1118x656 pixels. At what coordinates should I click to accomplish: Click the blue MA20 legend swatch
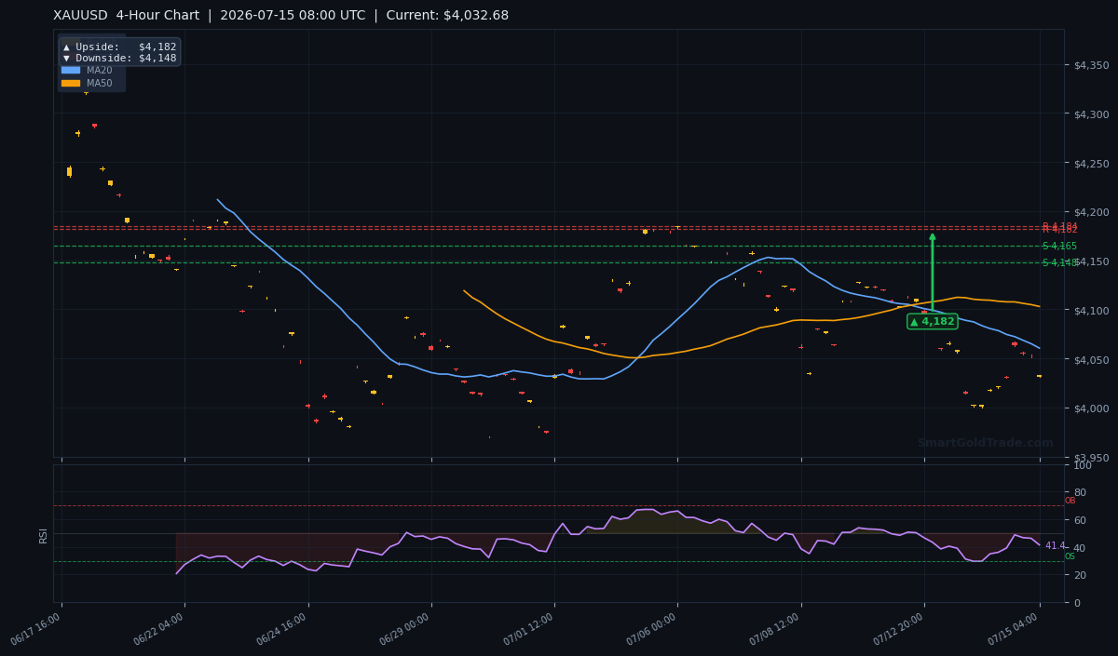71,70
